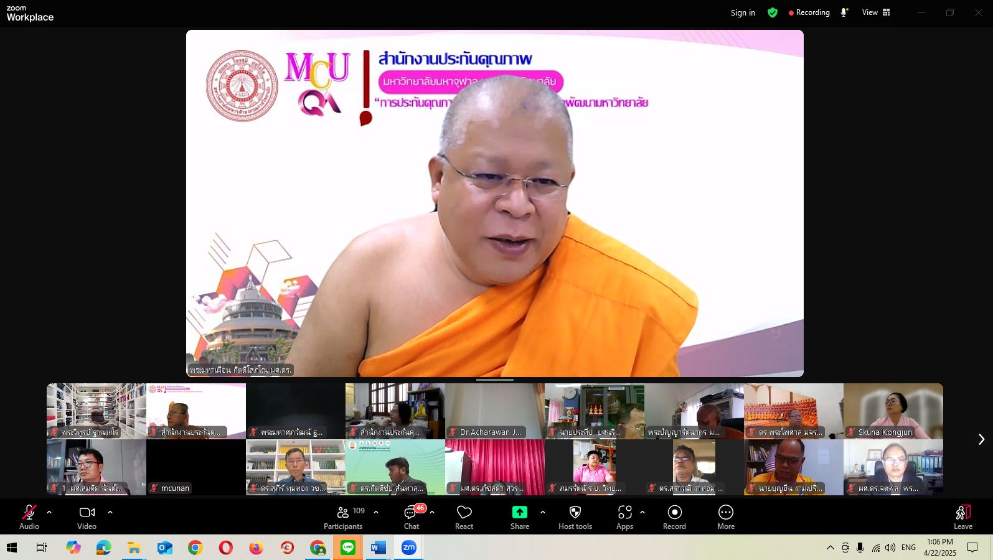993x560 pixels.
Task: Select the Dr.Acharawan J... participant thumbnail
Action: 495,411
